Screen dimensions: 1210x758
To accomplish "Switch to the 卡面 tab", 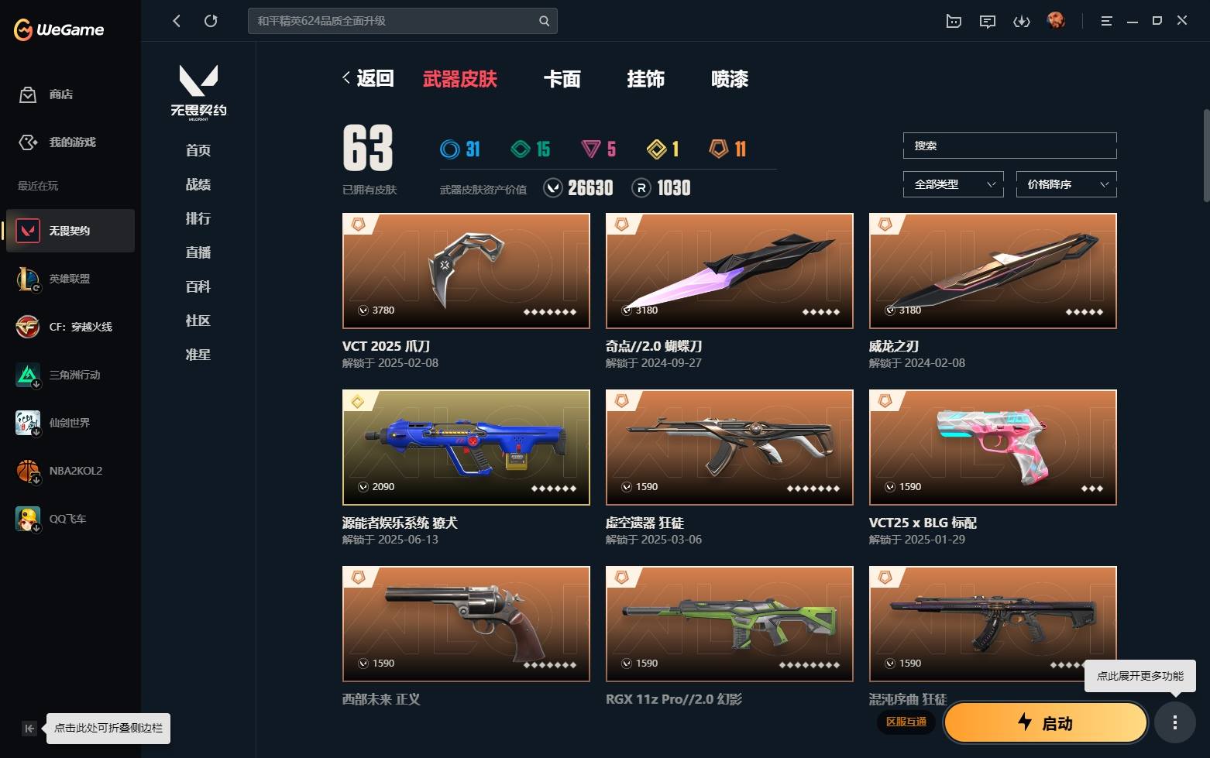I will (562, 79).
